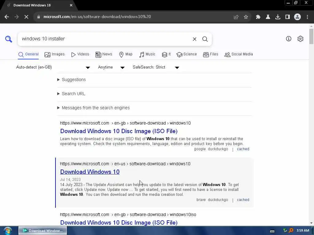Click the orange magnifier tray icon
Viewport: 314px width, 235px height.
click(291, 230)
